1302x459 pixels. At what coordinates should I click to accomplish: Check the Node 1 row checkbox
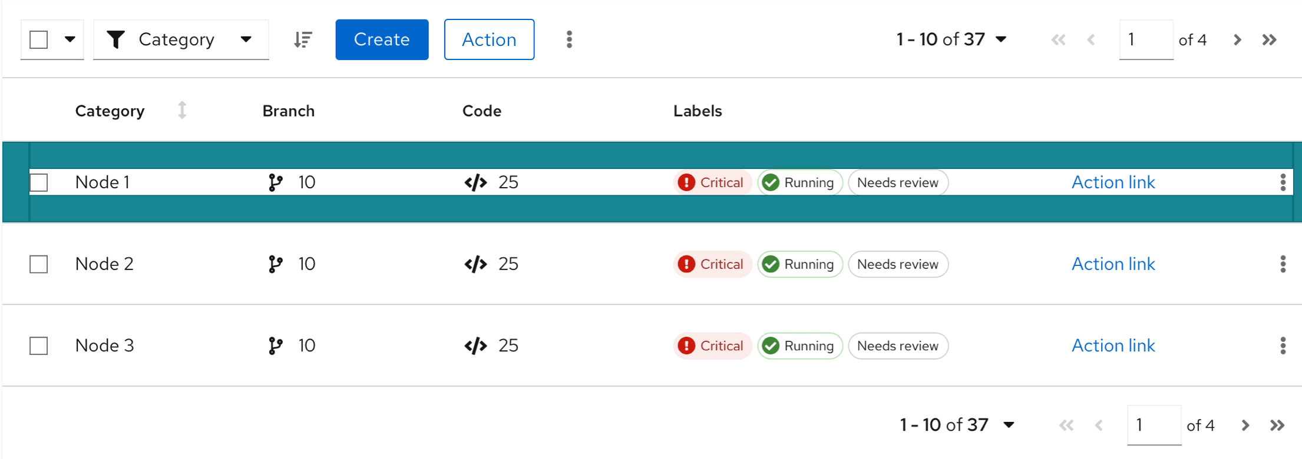click(x=39, y=182)
